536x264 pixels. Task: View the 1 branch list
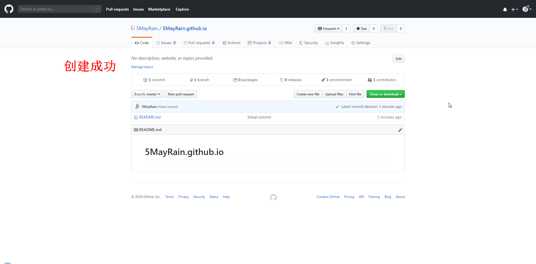click(x=200, y=80)
